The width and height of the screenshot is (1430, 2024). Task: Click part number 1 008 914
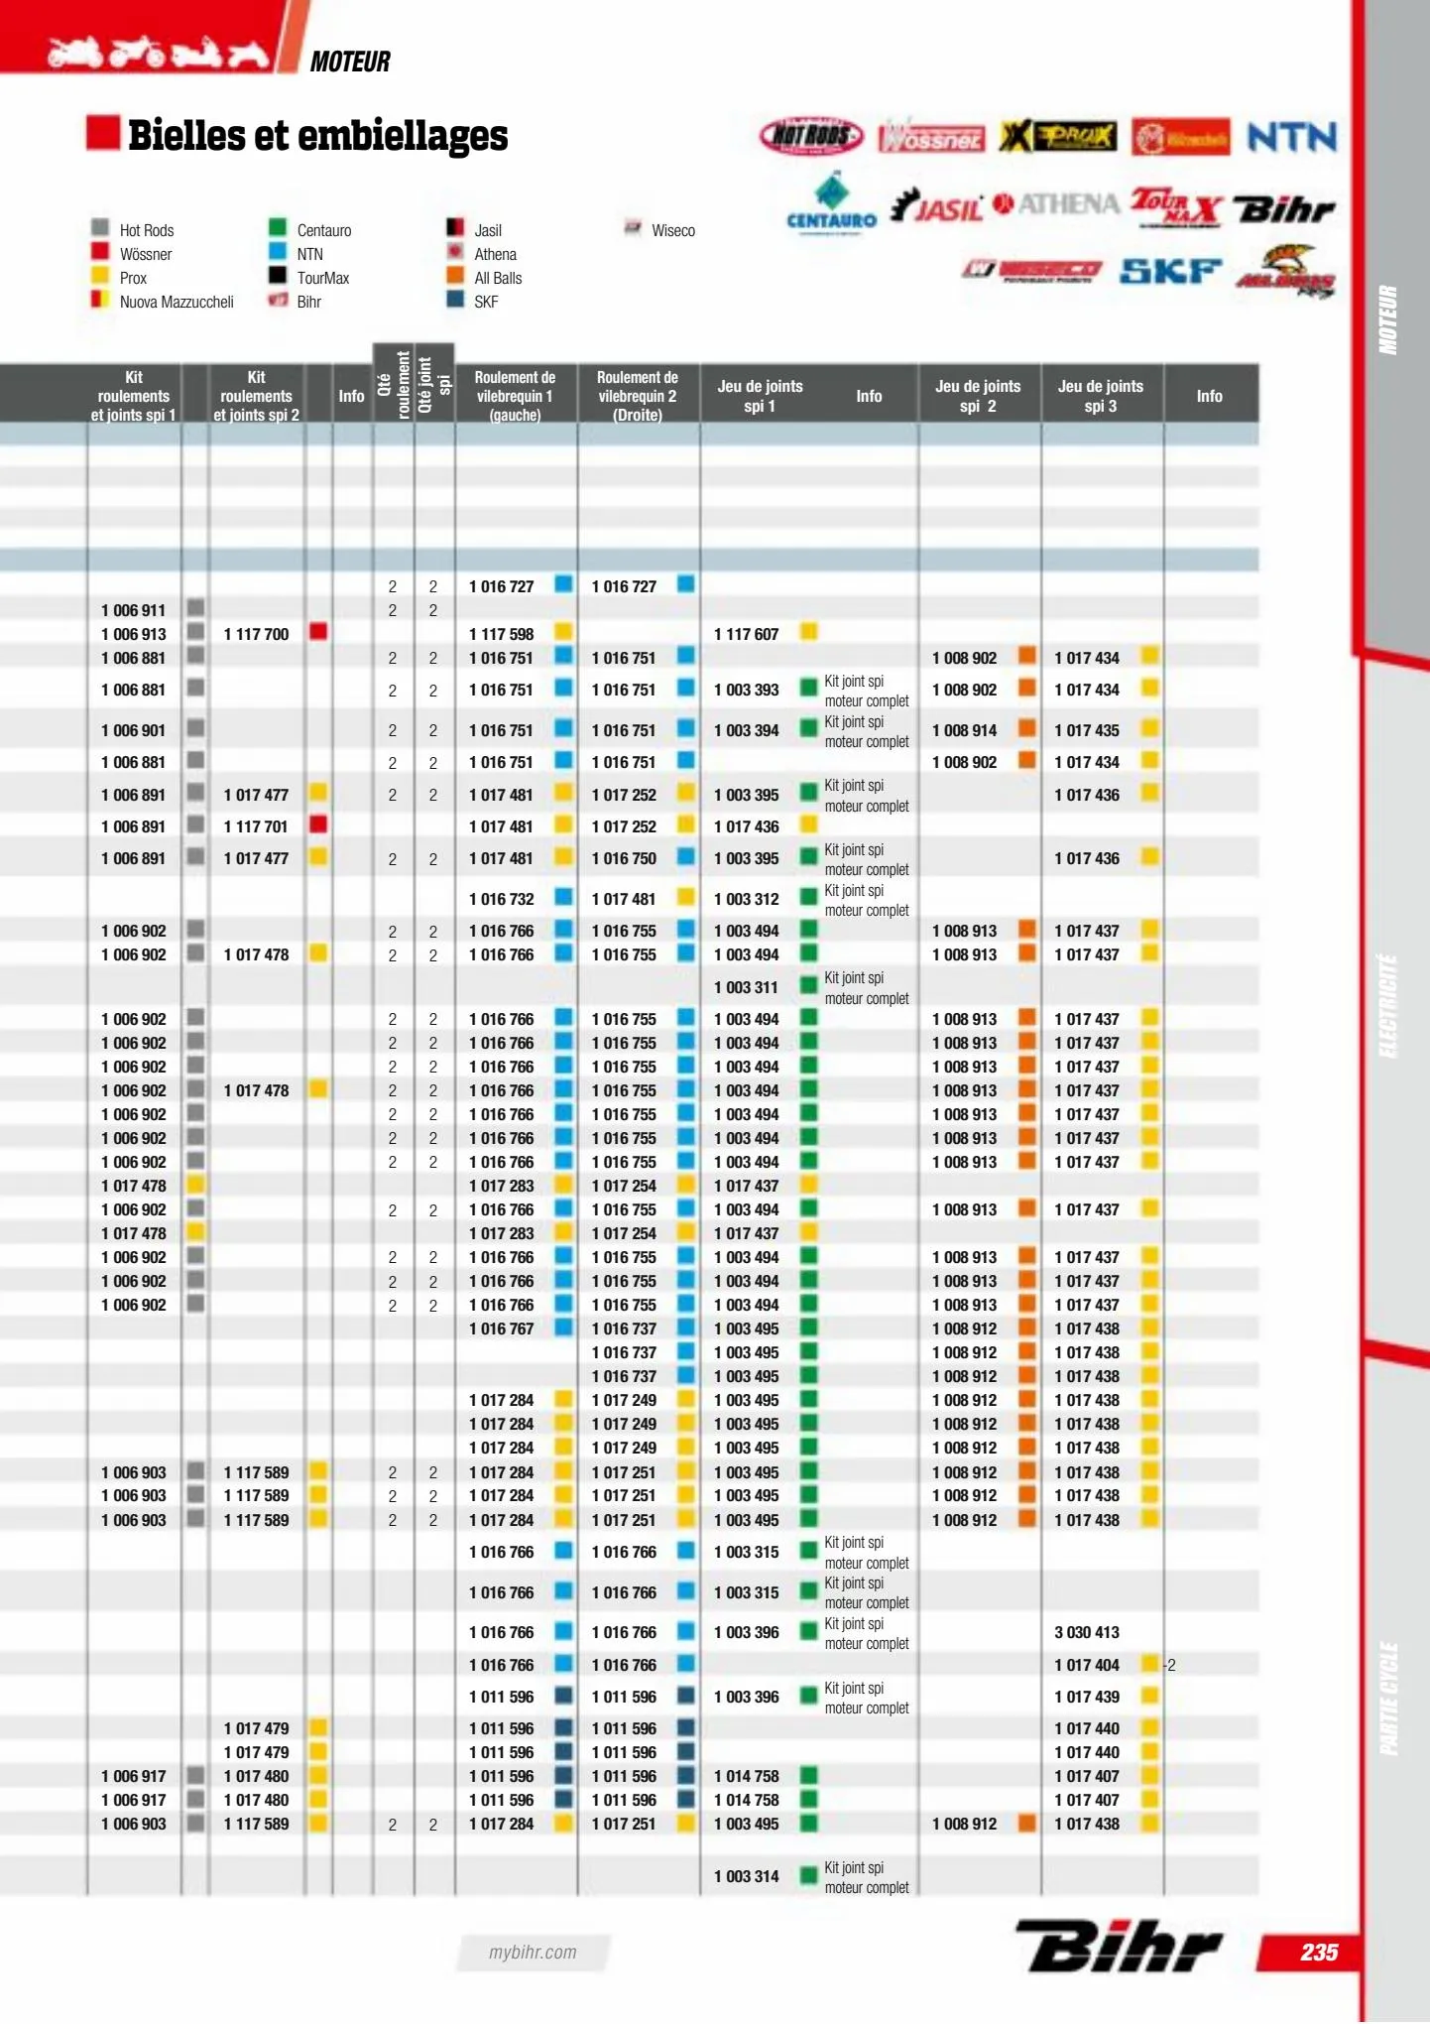tap(965, 730)
